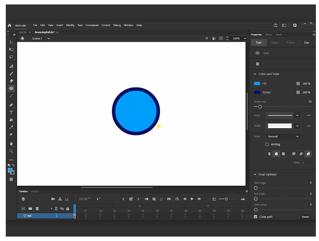319x241 pixels.
Task: Collapse the Color and Style section
Action: click(255, 74)
